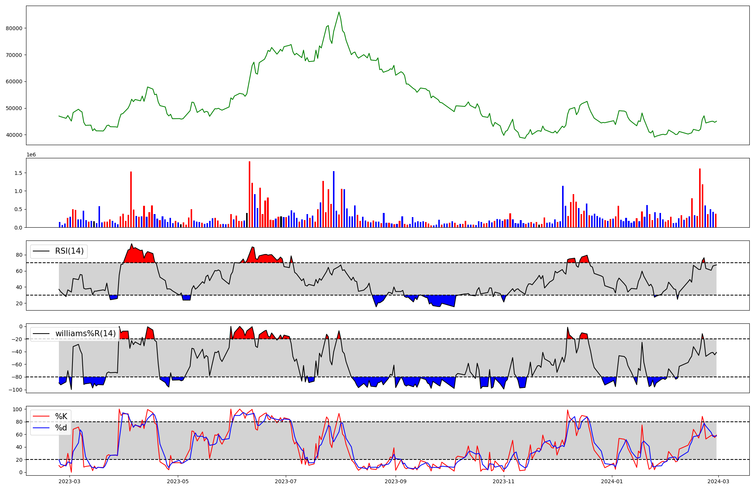The image size is (755, 490).
Task: Click the highest peak of the green price line
Action: click(339, 12)
